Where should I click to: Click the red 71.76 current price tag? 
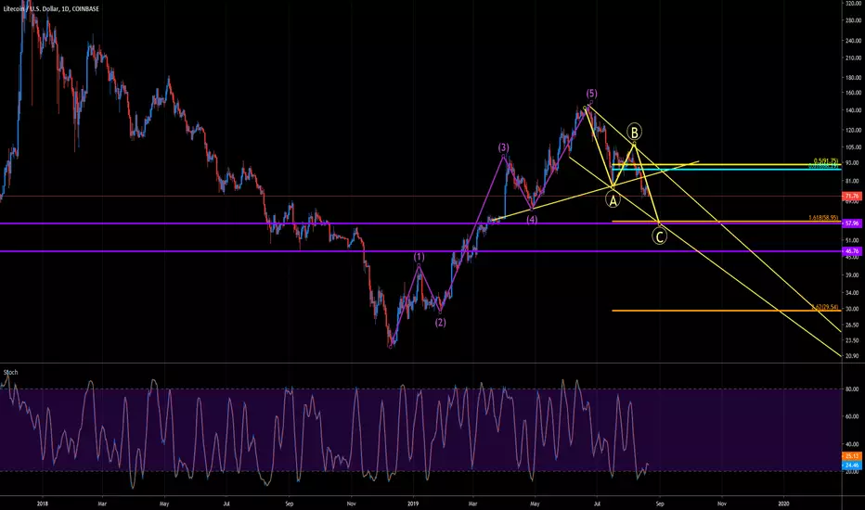[852, 196]
